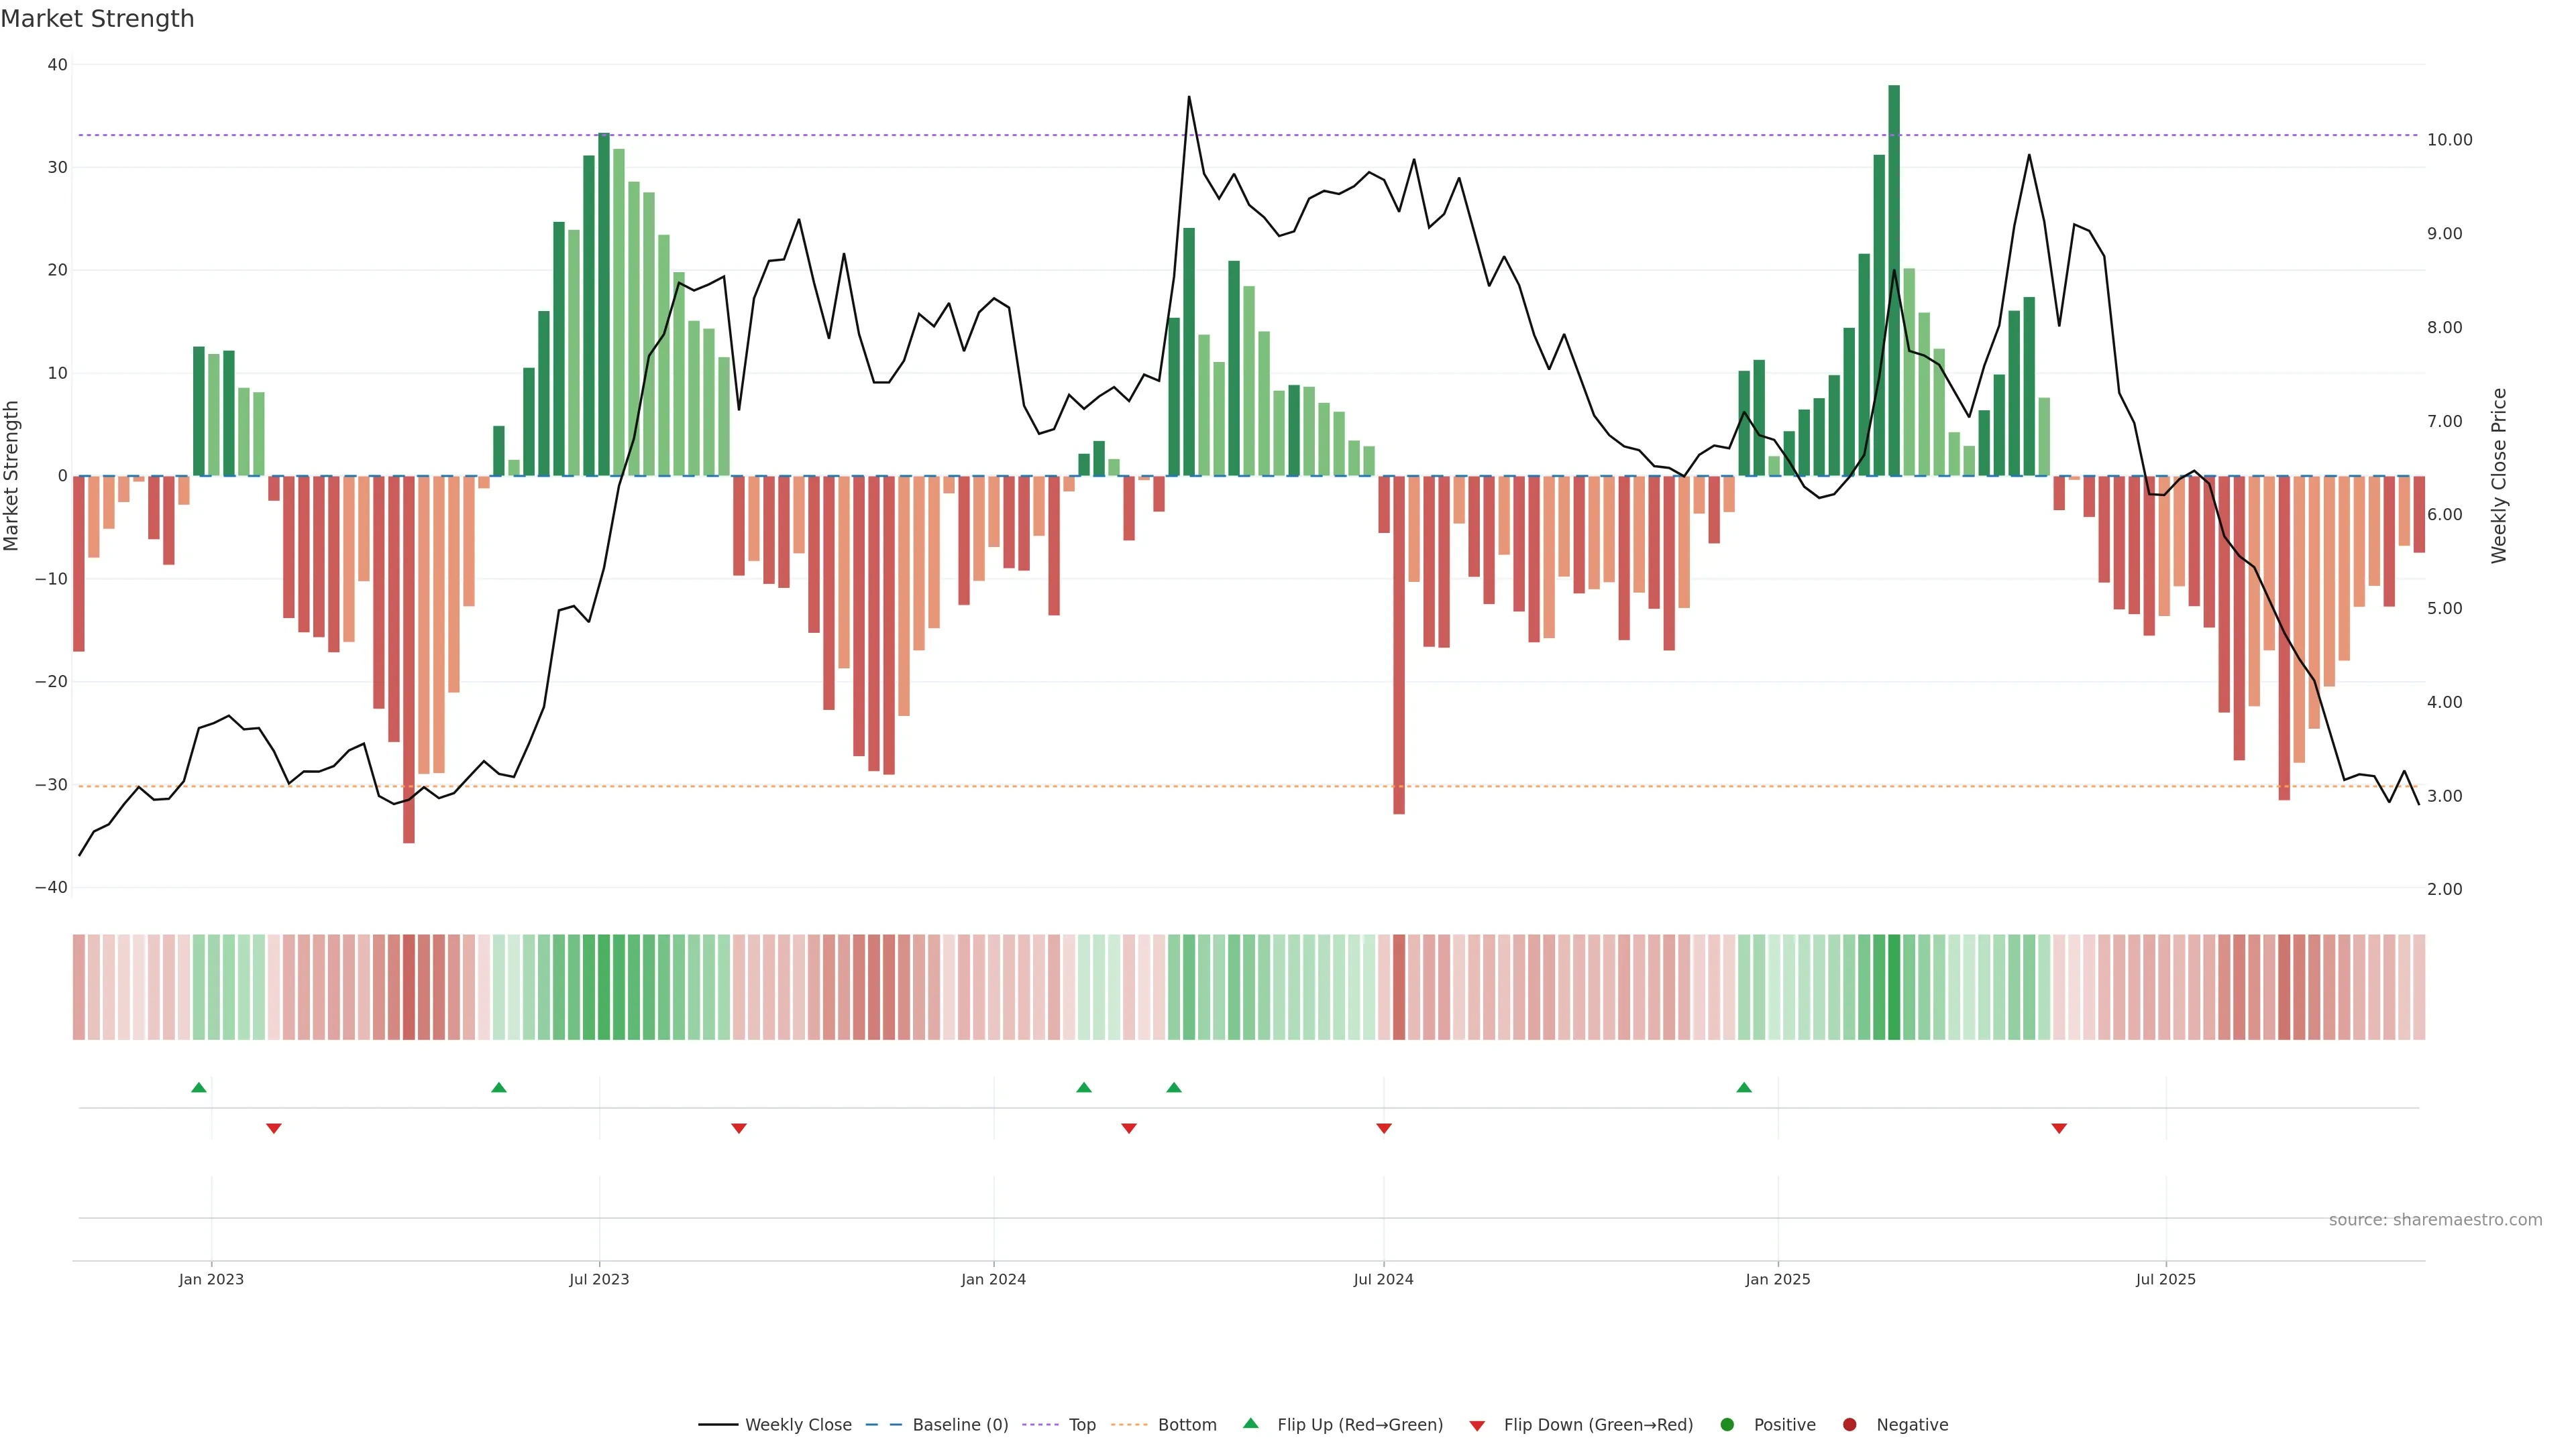
Task: Select the first green flip-up marker near Jan 2023
Action: pos(199,1087)
